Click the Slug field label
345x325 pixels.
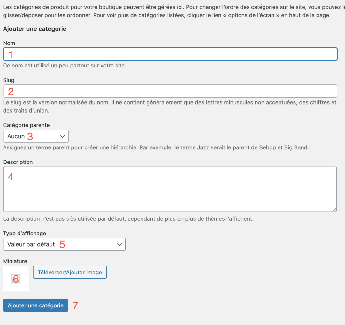tap(9, 80)
